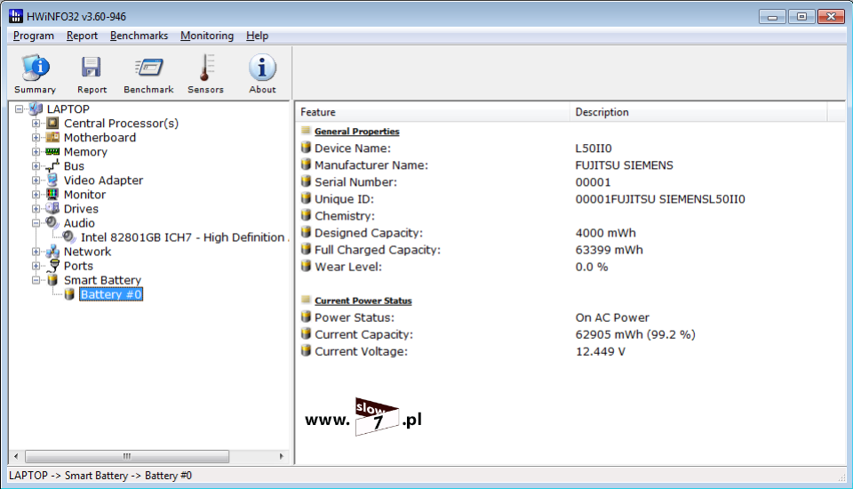Viewport: 853px width, 489px height.
Task: Launch the Benchmark tool icon
Action: tap(148, 68)
